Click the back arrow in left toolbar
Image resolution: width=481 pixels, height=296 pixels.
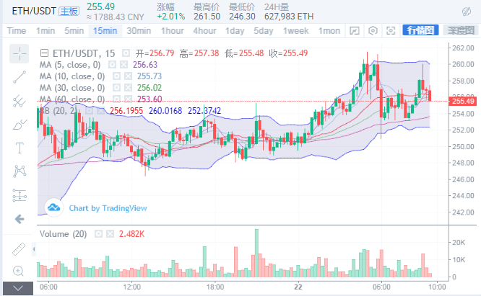click(x=19, y=219)
